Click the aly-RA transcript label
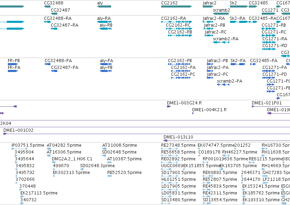 (x=104, y=18)
